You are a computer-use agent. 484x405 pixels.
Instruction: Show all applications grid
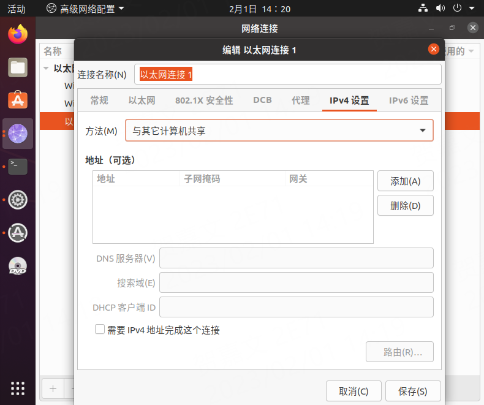coord(18,388)
